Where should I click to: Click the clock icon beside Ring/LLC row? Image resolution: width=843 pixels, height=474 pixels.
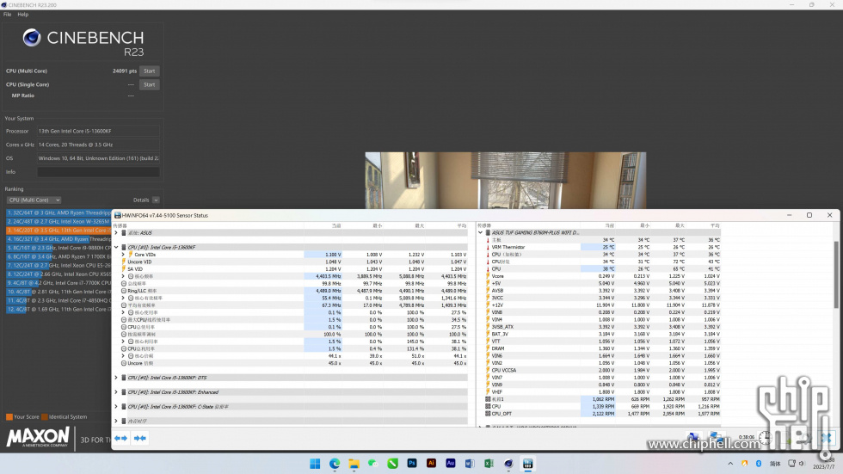(124, 291)
